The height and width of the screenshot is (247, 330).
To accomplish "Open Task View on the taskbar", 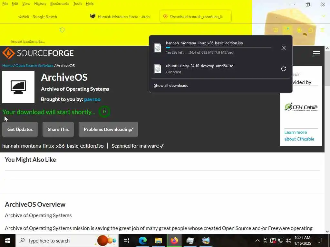I will pos(126,241).
